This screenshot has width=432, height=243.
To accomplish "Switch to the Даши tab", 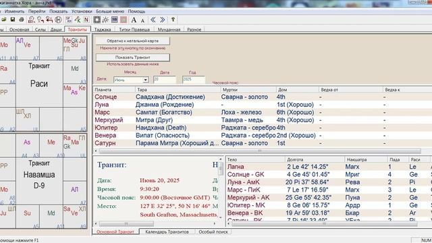I will tap(56, 30).
